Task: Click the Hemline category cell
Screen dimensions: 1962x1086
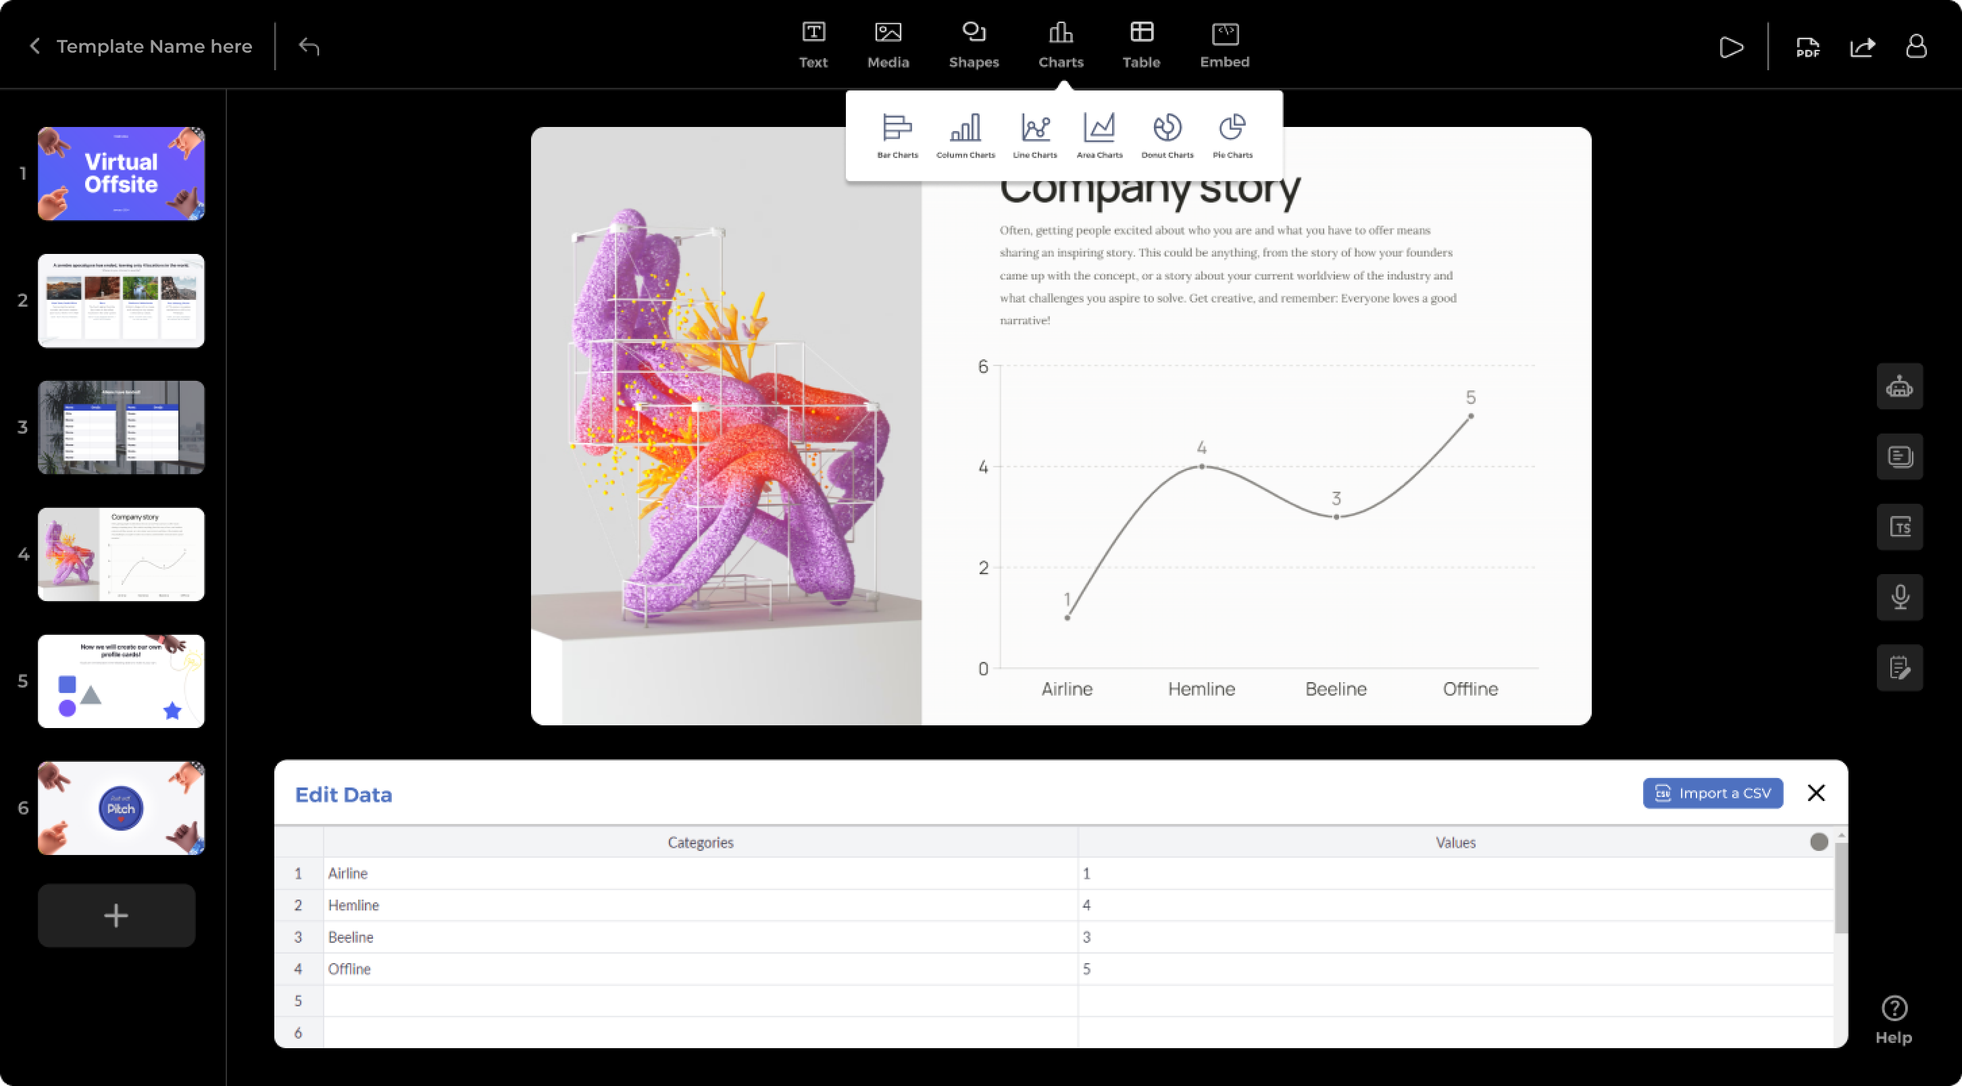Action: click(700, 905)
